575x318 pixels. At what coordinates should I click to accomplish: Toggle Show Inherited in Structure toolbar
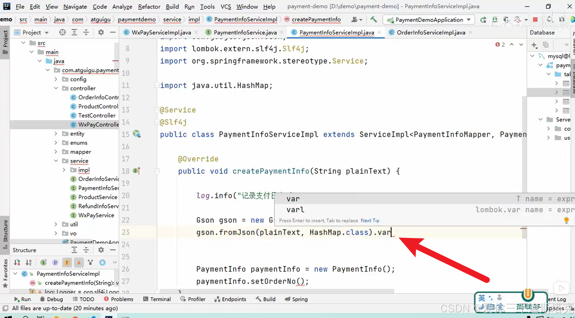pos(44,262)
